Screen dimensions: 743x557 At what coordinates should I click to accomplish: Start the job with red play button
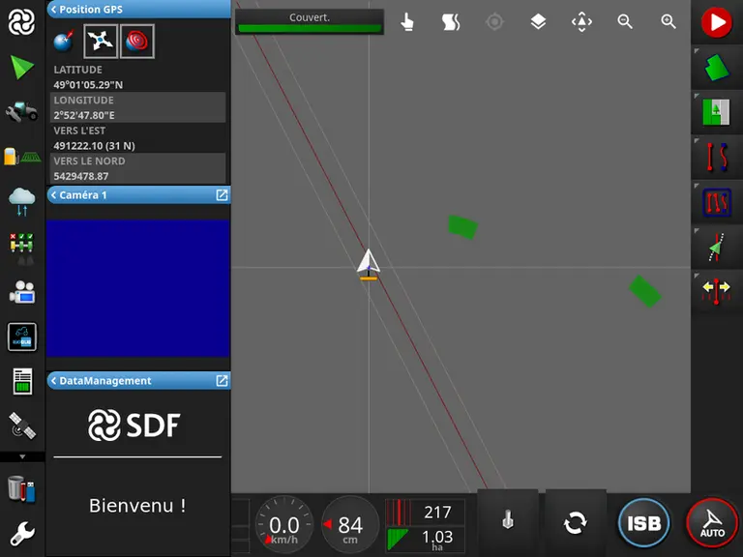[x=717, y=22]
